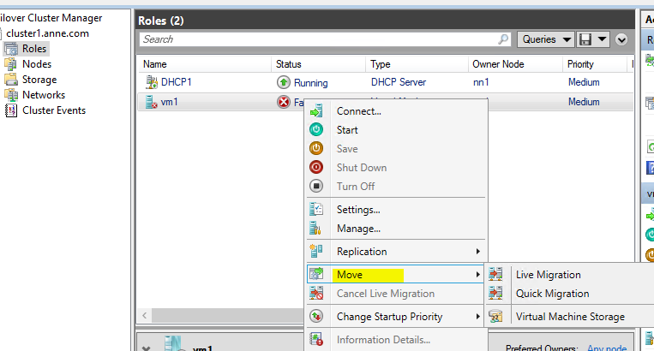
Task: Click the highlighted Move menu item
Action: pyautogui.click(x=395, y=275)
